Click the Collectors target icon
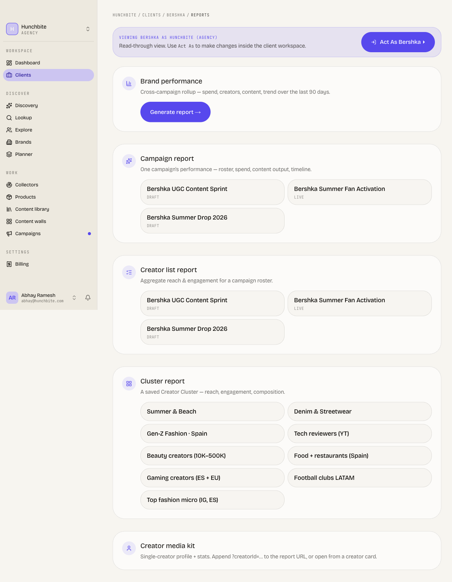This screenshot has width=452, height=582. tap(9, 185)
